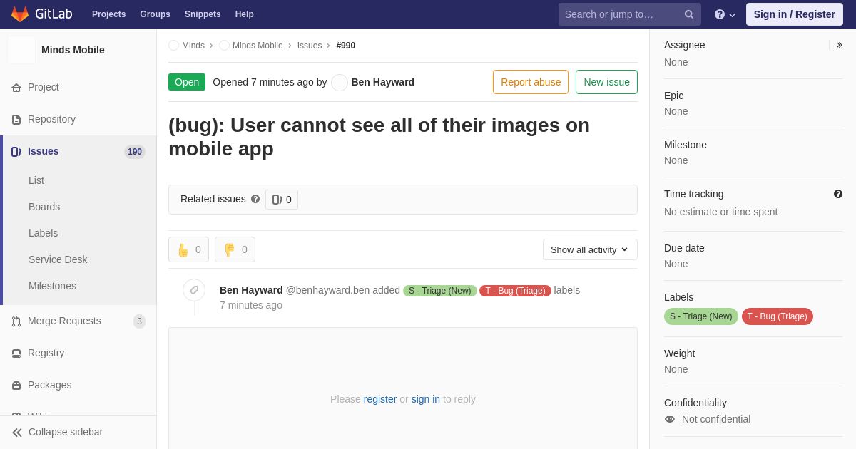Screen dimensions: 856x449
Task: Open Show all activity dropdown
Action: coord(590,249)
